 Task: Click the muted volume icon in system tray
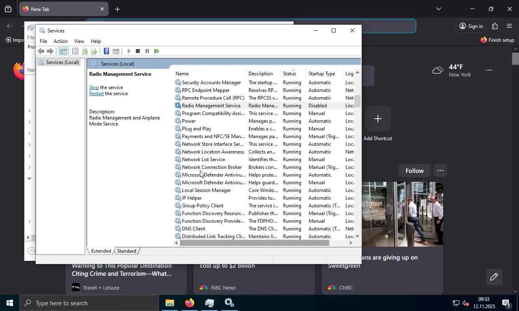click(466, 303)
